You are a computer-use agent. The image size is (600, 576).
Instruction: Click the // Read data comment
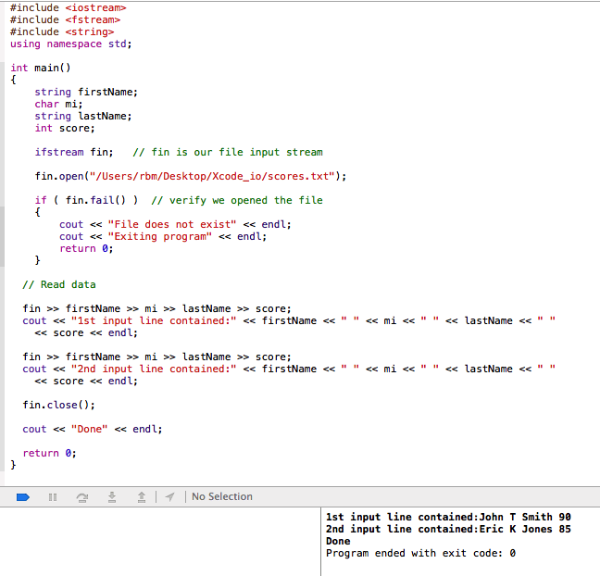click(x=59, y=284)
